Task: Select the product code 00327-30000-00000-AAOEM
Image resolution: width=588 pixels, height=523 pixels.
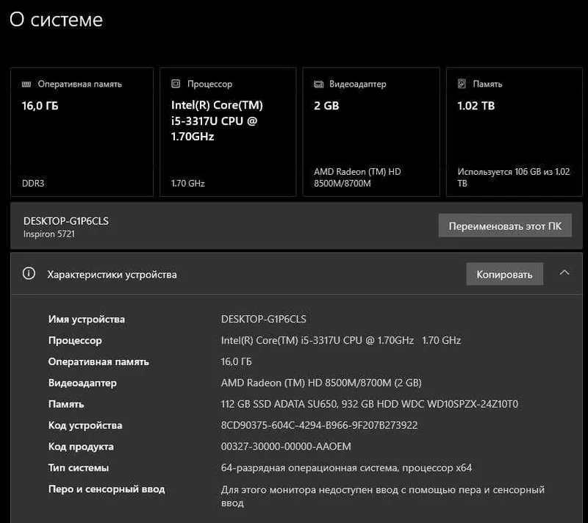Action: pos(286,447)
